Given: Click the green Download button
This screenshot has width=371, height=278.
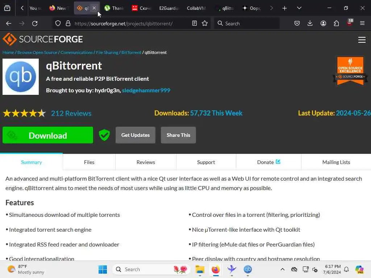Looking at the screenshot, I should click(x=48, y=135).
